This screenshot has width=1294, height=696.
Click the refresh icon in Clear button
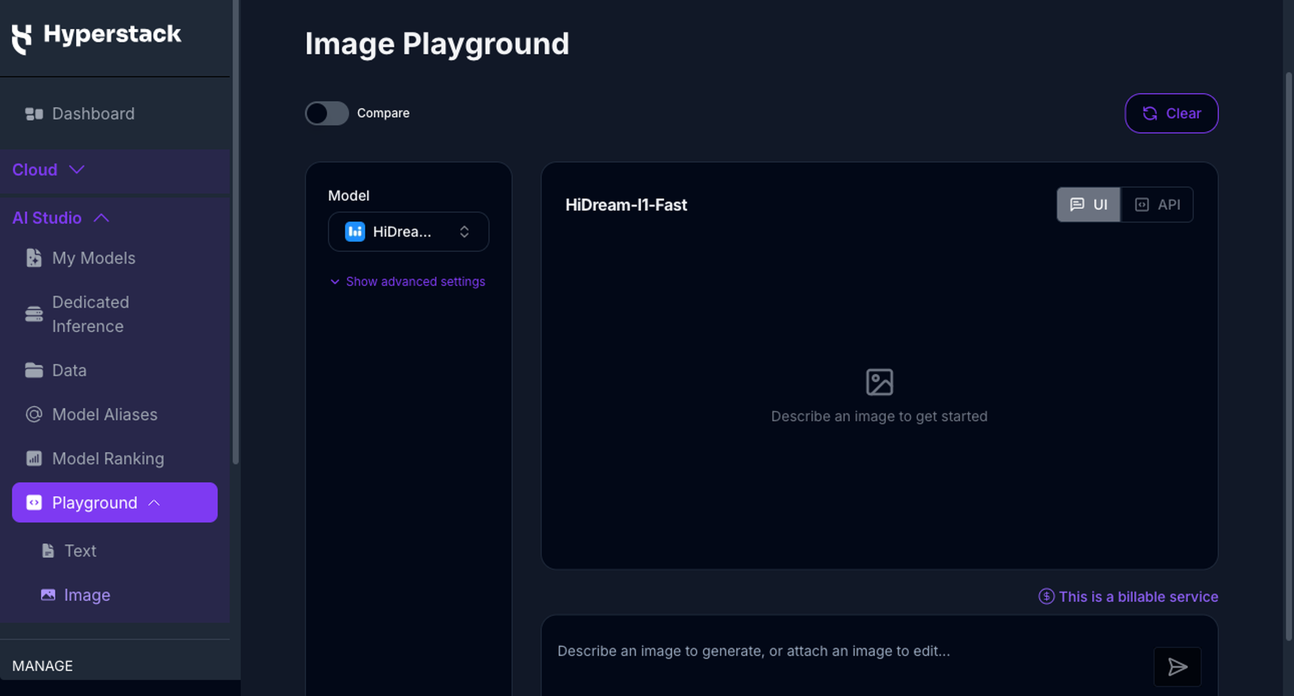(x=1150, y=113)
